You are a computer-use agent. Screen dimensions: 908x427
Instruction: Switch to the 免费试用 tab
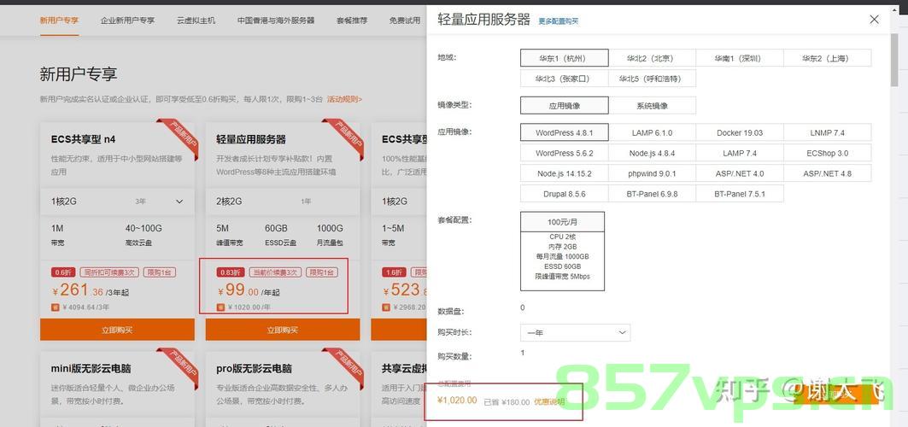point(405,20)
